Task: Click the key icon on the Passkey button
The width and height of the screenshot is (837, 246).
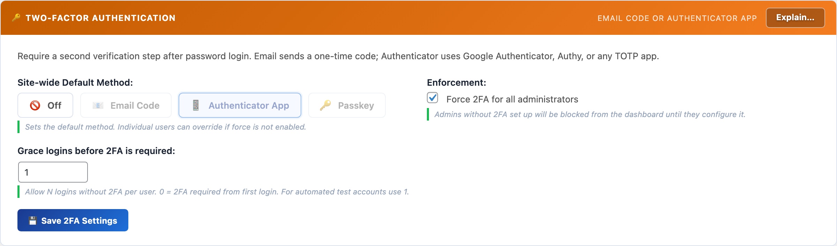Action: pyautogui.click(x=324, y=105)
